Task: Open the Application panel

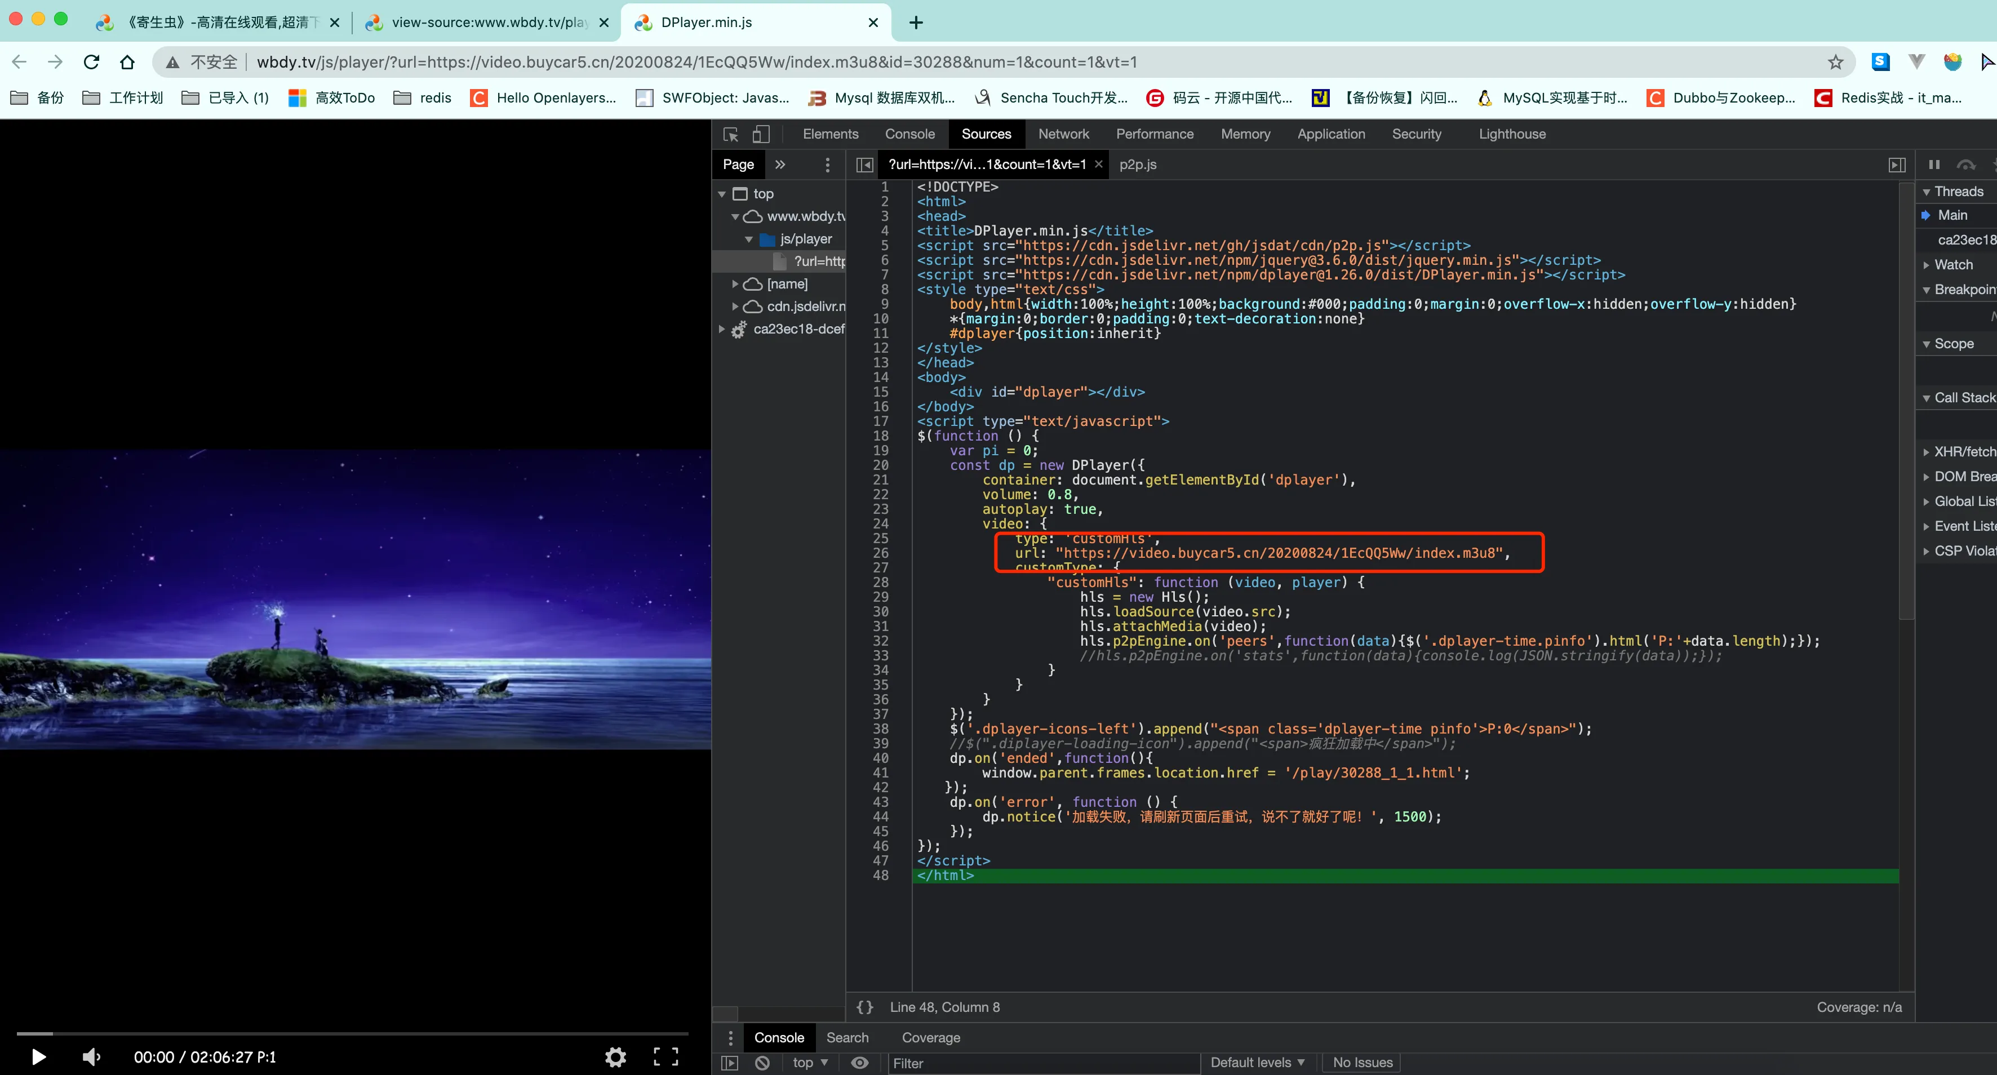Action: click(1330, 134)
